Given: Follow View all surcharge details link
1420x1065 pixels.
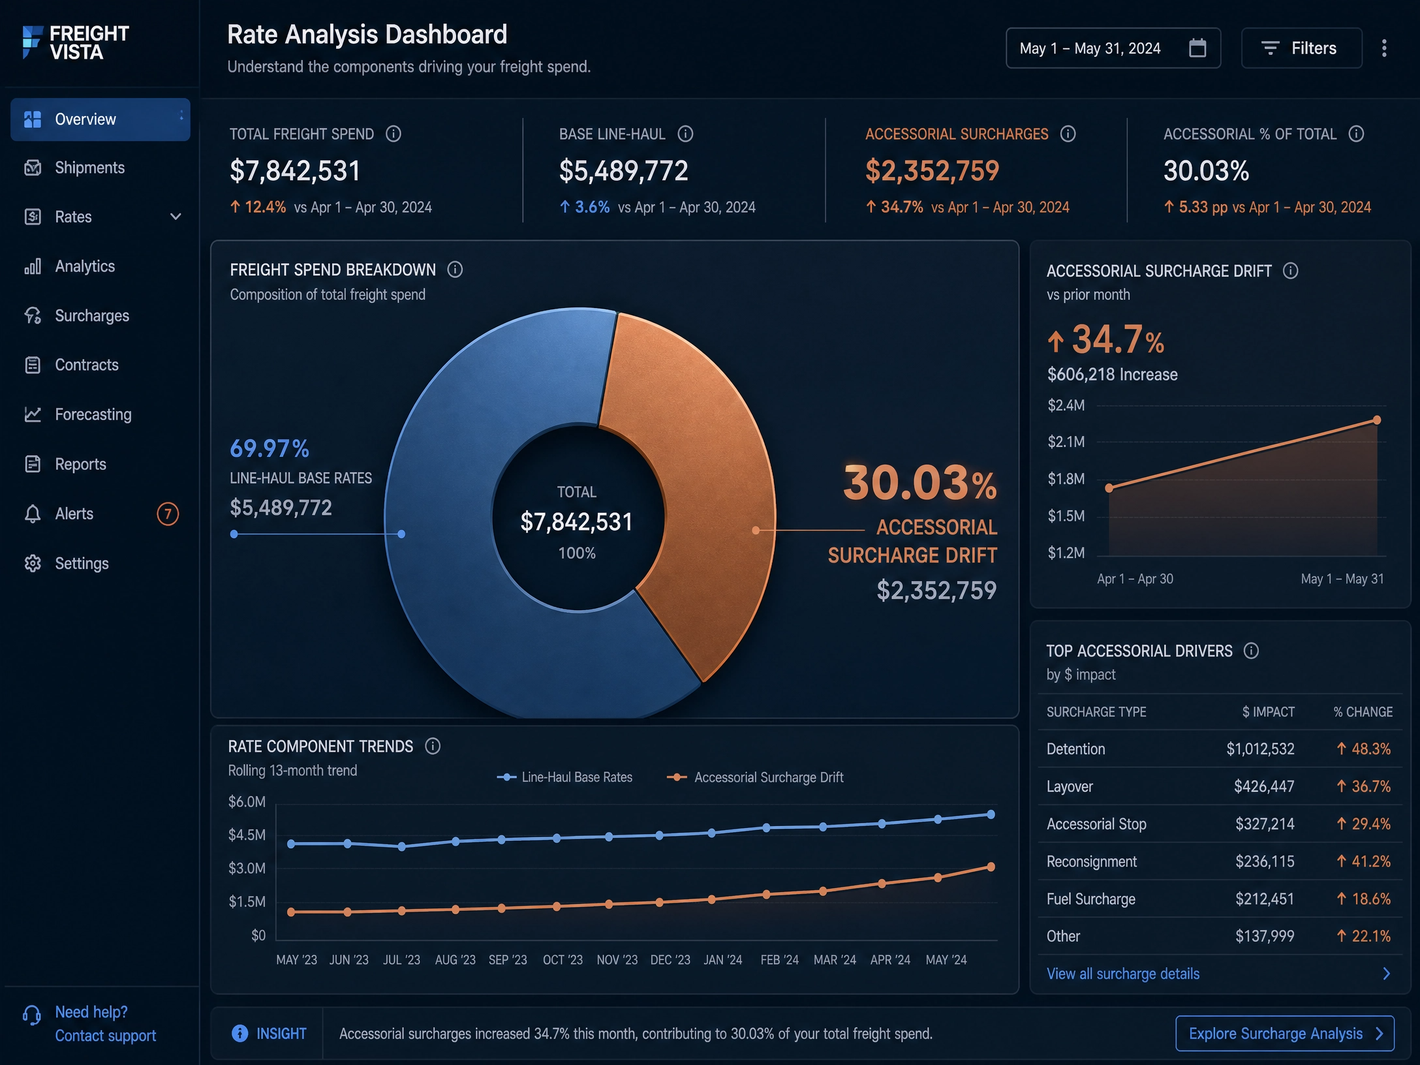Looking at the screenshot, I should [x=1123, y=974].
